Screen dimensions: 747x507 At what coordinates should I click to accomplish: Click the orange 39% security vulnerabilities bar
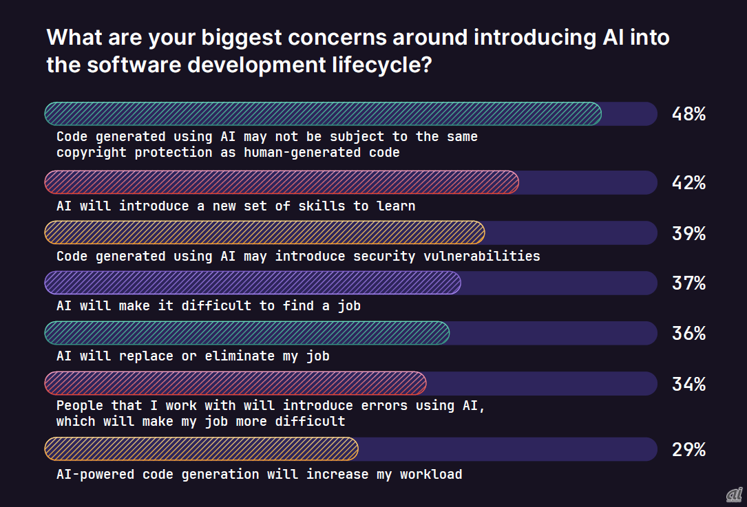click(x=264, y=233)
